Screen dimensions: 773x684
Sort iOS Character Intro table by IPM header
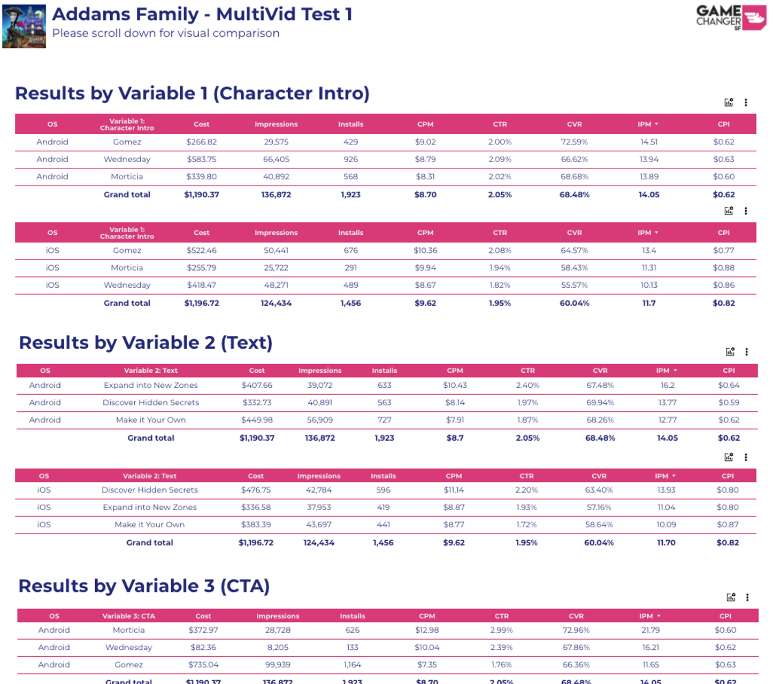[x=648, y=233]
